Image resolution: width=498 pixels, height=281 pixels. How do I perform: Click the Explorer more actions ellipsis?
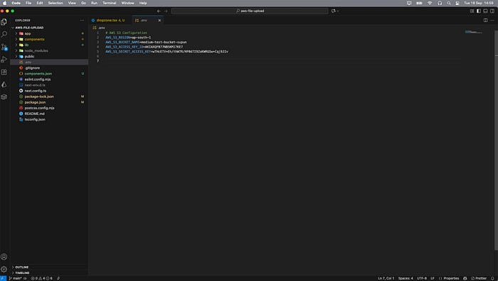(x=83, y=21)
